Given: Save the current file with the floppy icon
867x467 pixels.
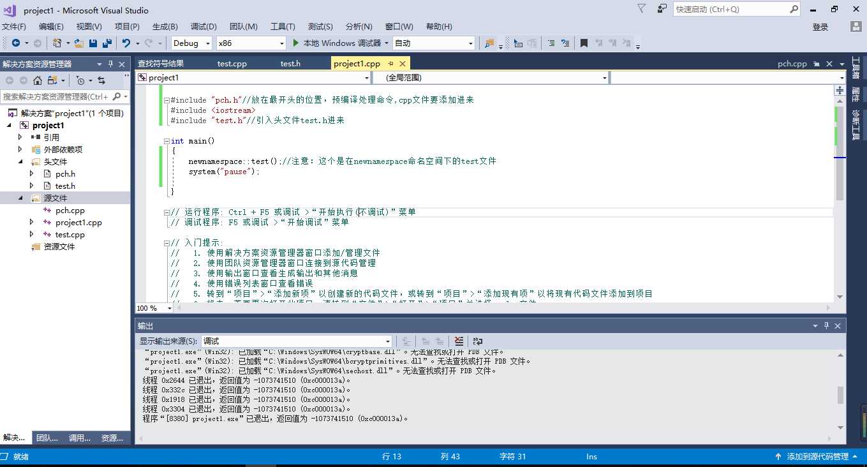Looking at the screenshot, I should pos(93,43).
